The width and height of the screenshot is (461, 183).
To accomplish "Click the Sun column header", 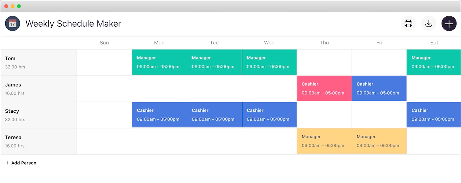I will click(x=104, y=43).
